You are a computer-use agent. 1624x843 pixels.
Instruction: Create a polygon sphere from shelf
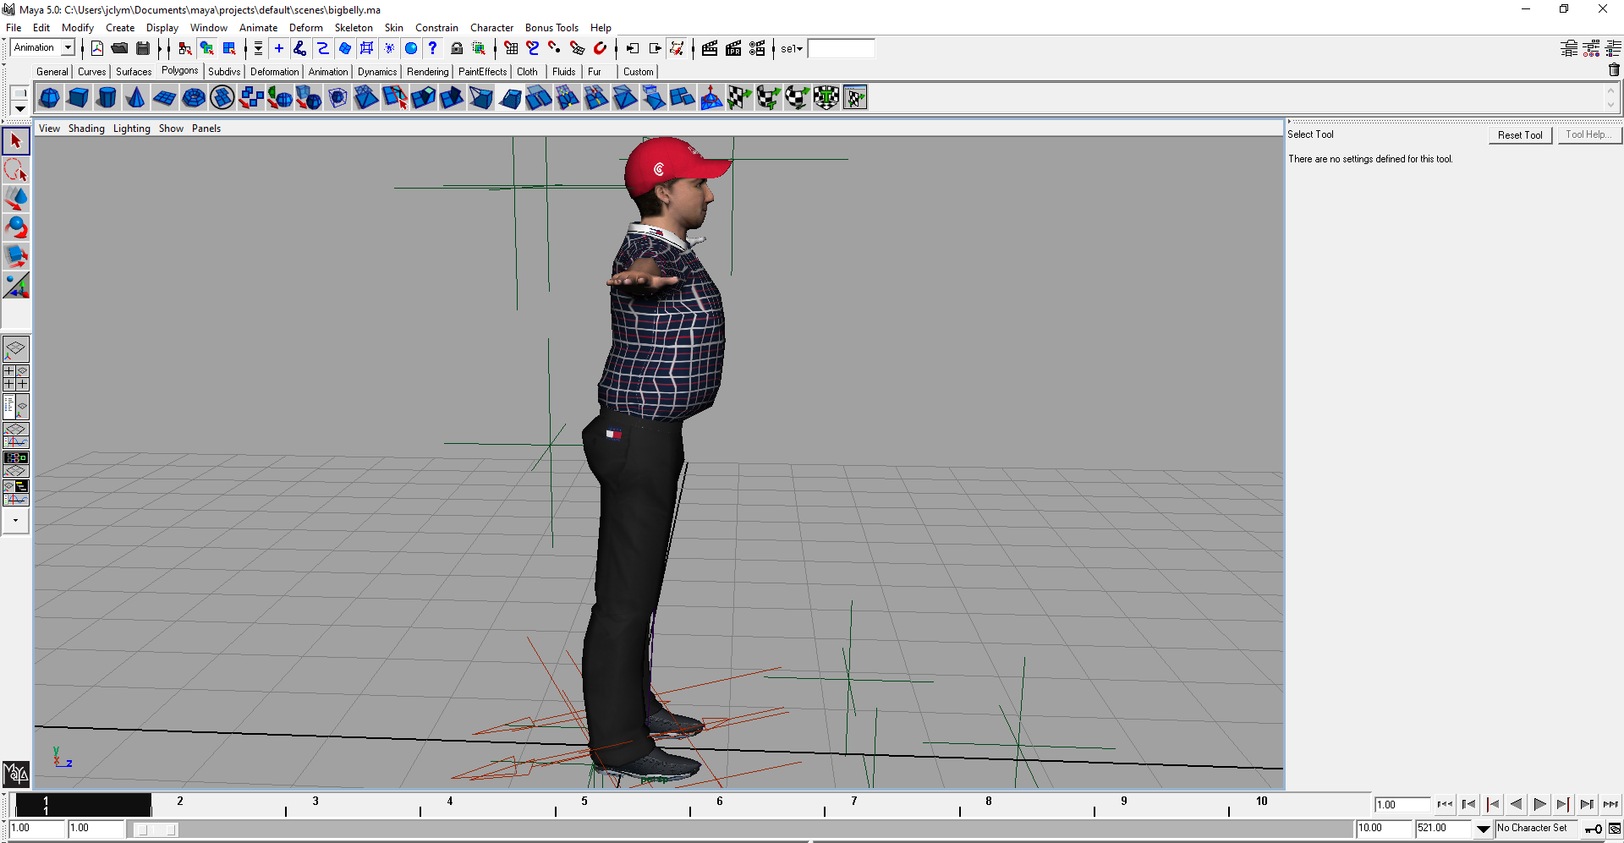tap(49, 98)
